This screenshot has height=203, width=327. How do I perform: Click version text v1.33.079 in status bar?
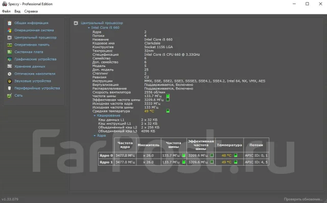coord(10,199)
